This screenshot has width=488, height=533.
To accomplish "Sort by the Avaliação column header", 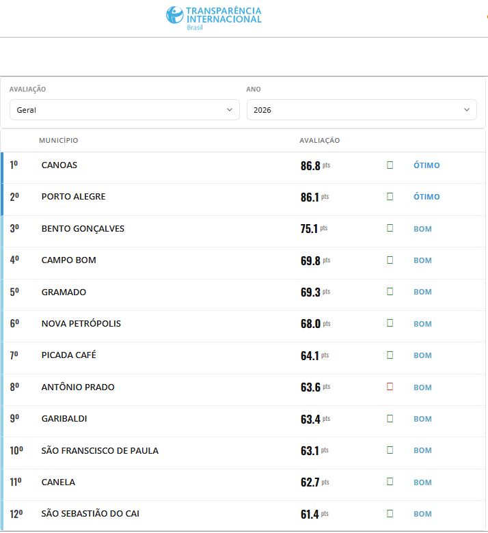I will (319, 140).
